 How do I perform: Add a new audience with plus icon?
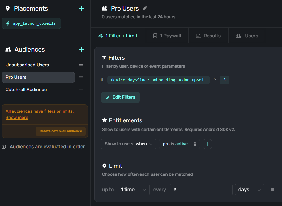click(x=82, y=49)
